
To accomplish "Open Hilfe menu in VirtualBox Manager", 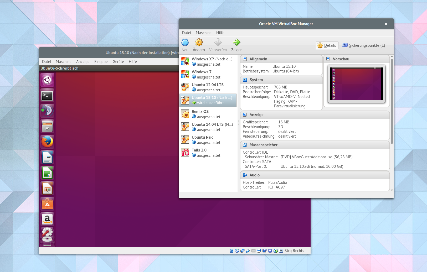I will tap(220, 33).
